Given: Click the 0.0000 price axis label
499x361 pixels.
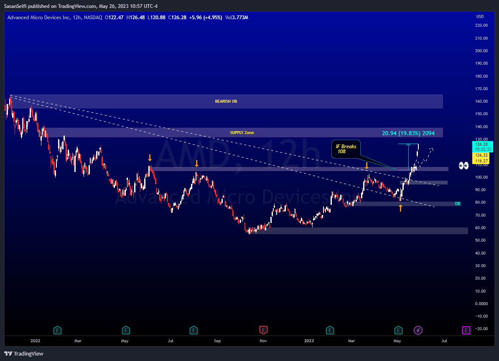Looking at the screenshot, I should click(x=481, y=304).
